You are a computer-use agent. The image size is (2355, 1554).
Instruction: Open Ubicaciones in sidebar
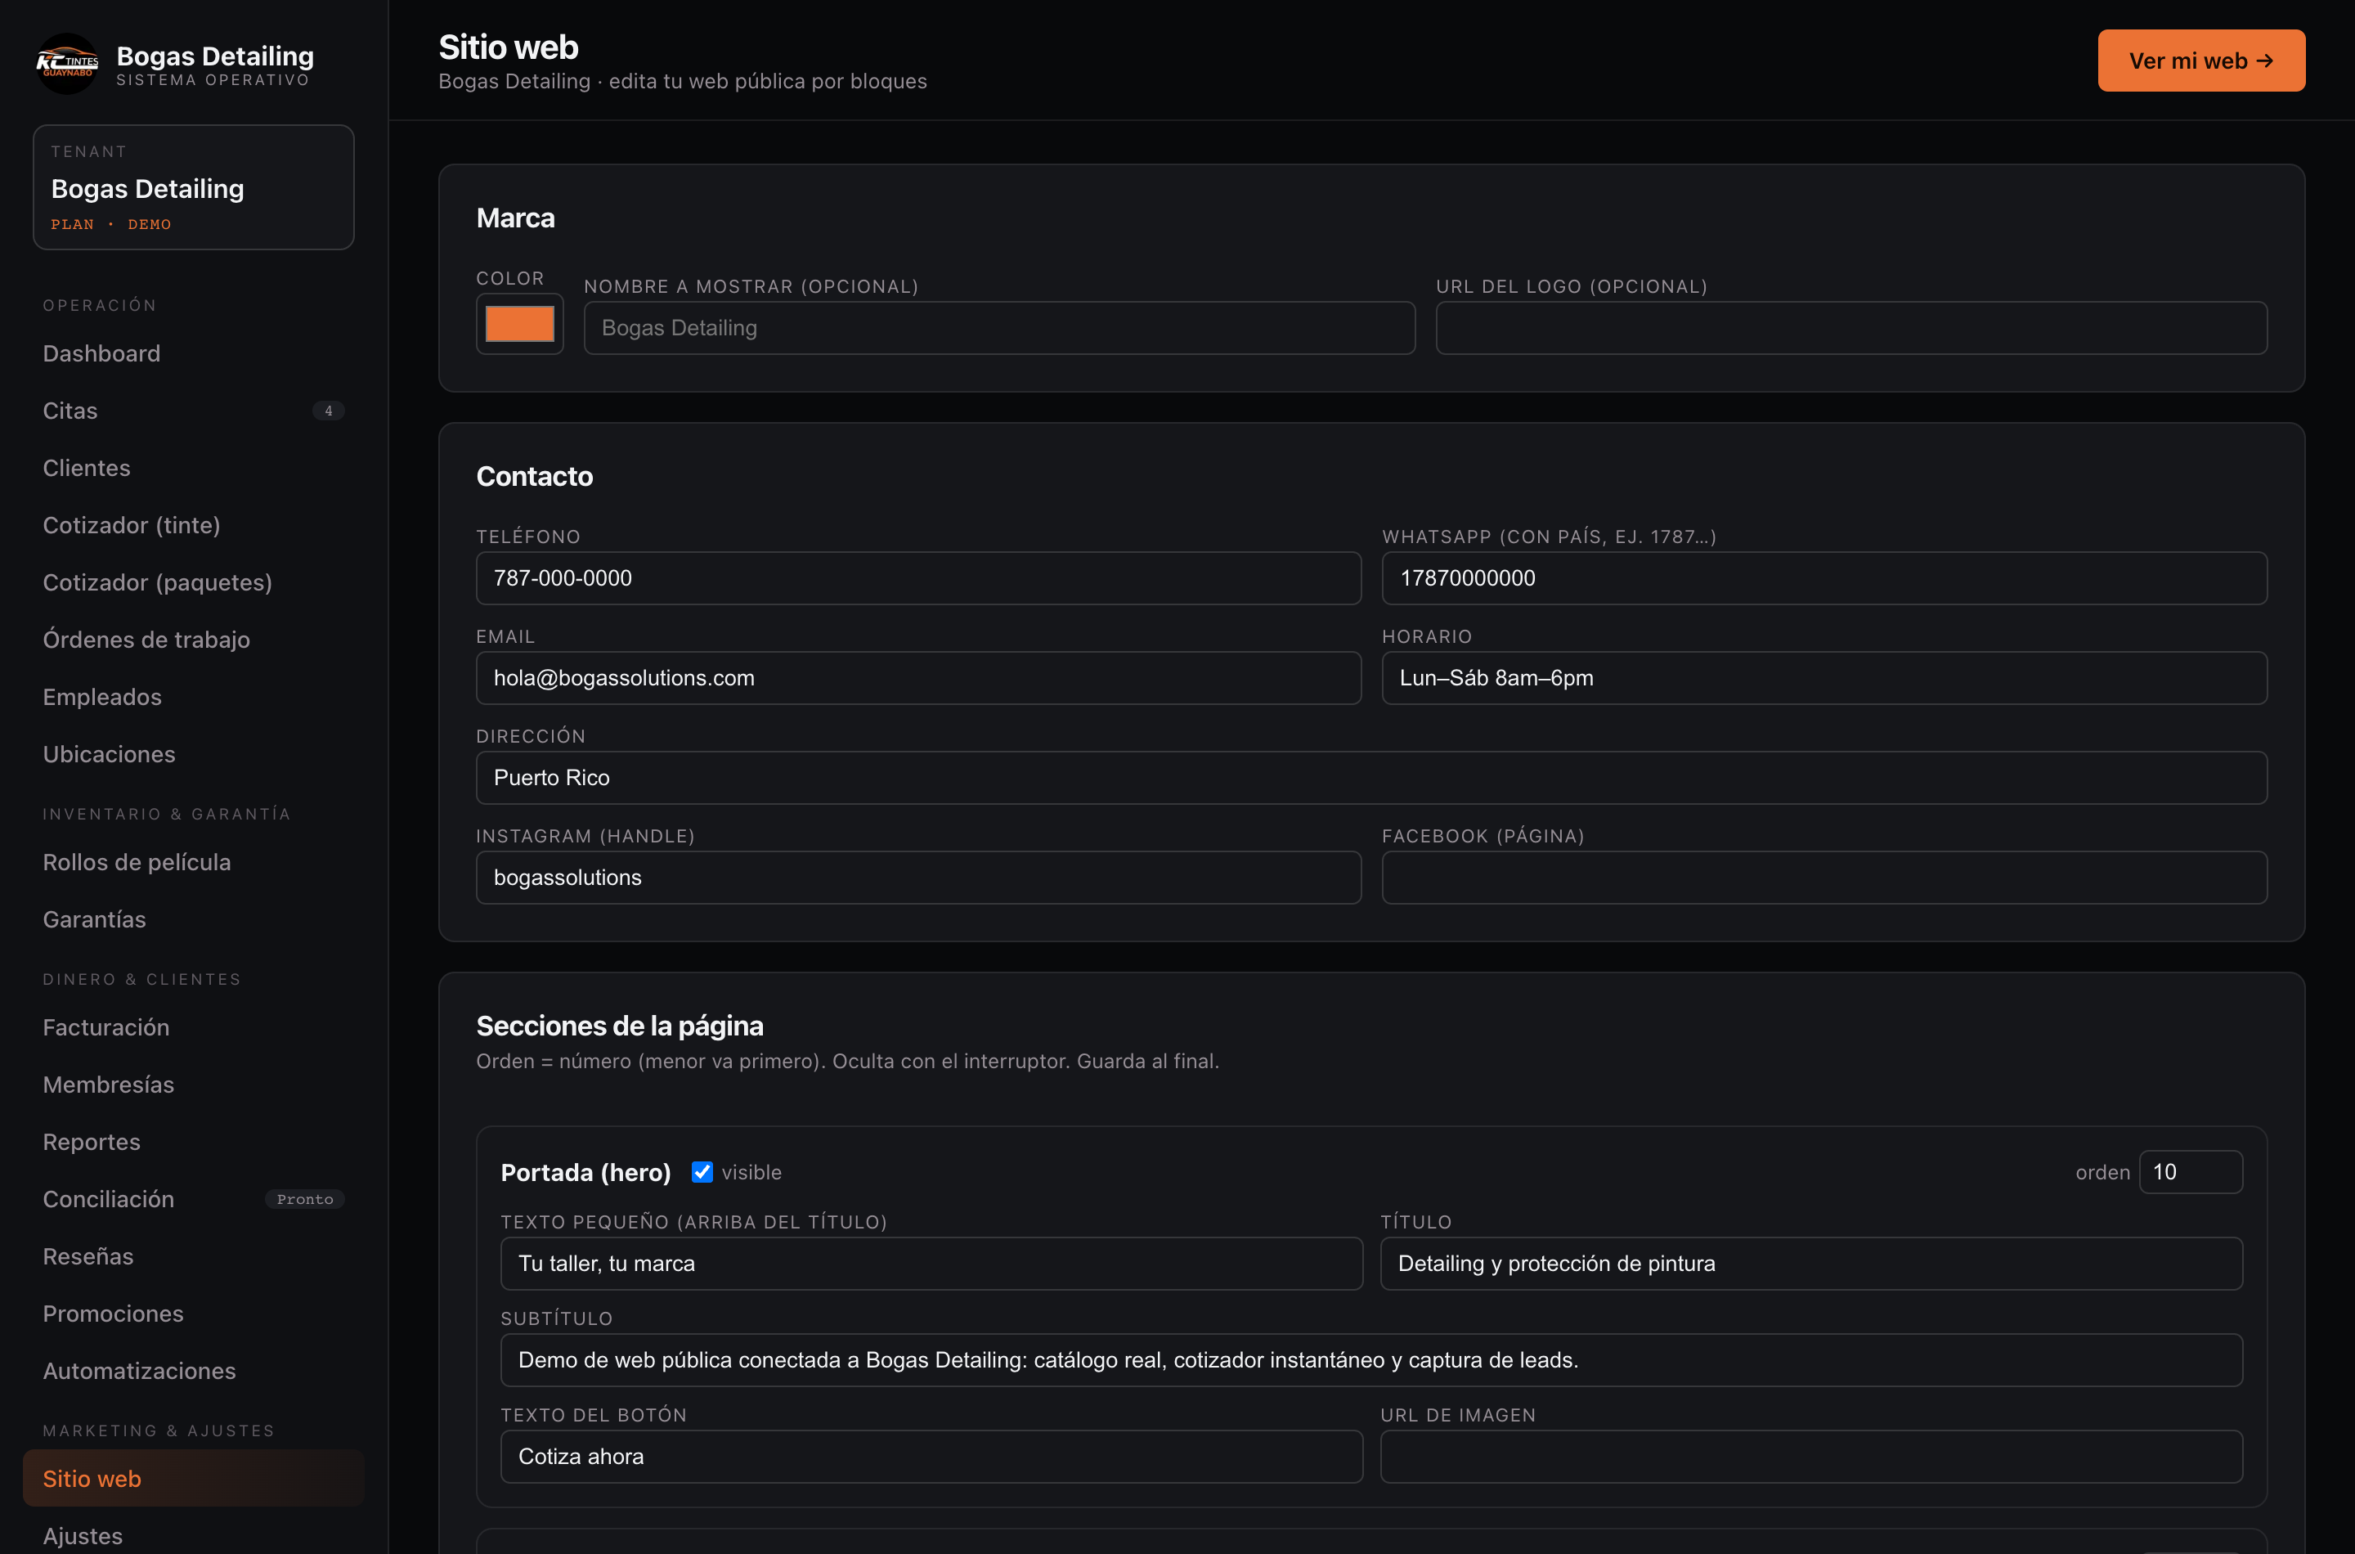(193, 754)
